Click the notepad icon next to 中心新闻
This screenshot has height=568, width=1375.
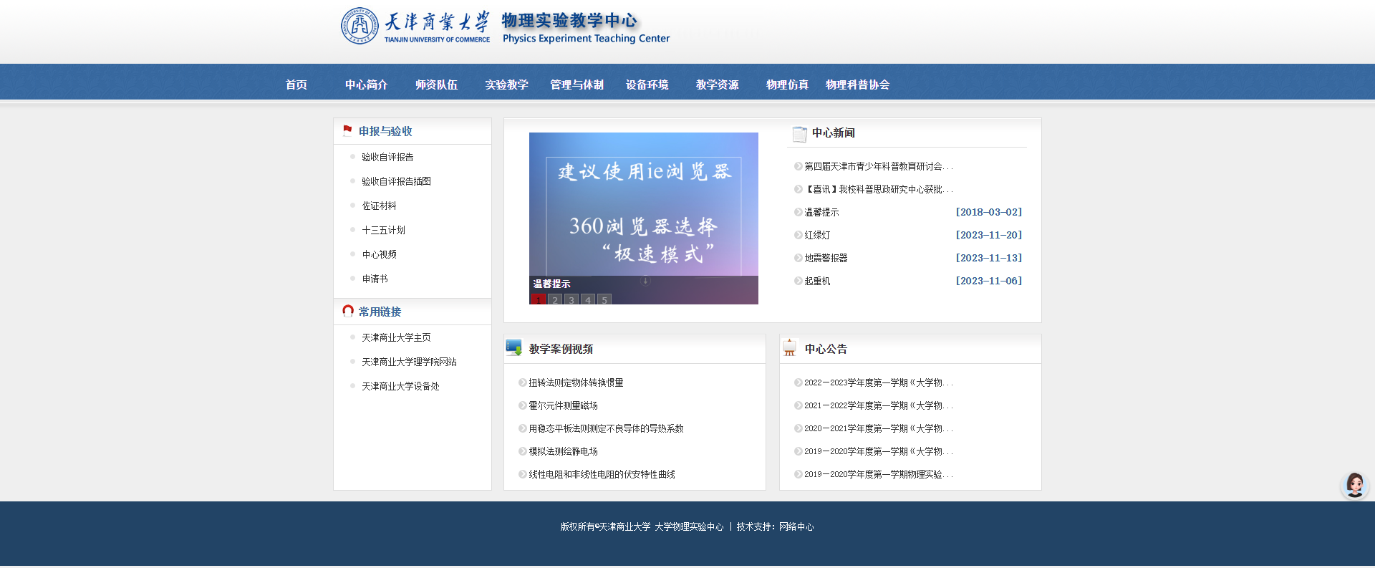point(799,133)
